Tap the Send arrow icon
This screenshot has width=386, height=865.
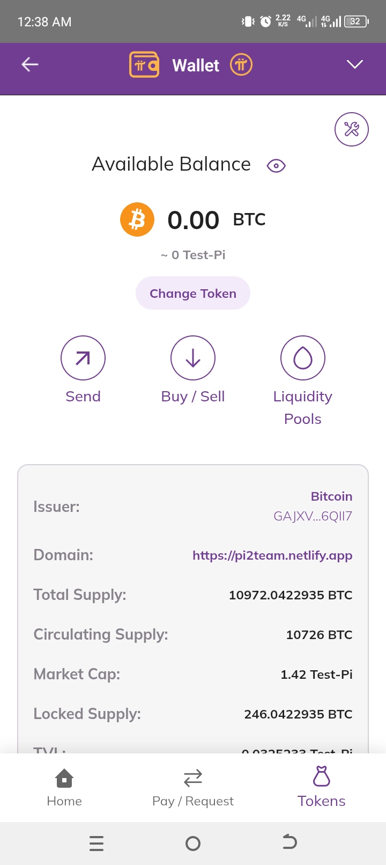pos(83,358)
